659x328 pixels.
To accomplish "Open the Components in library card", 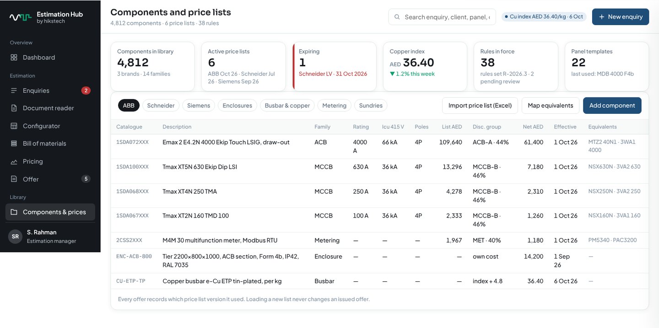I will [x=152, y=67].
